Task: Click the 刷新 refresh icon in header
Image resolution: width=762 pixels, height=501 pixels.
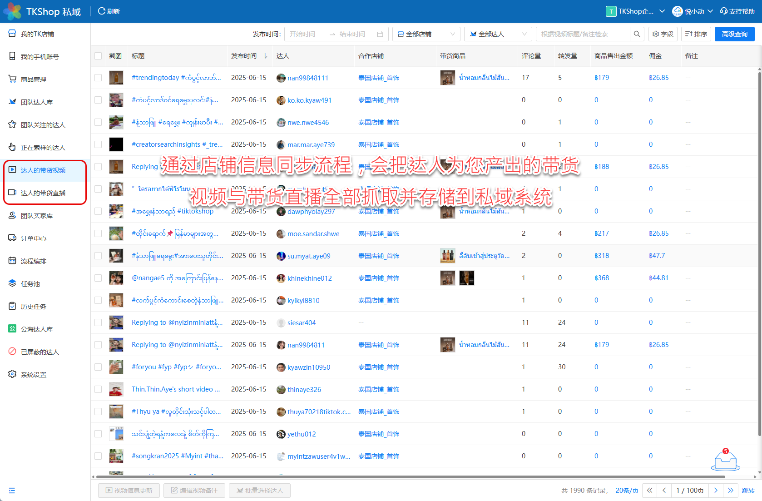Action: coord(102,11)
